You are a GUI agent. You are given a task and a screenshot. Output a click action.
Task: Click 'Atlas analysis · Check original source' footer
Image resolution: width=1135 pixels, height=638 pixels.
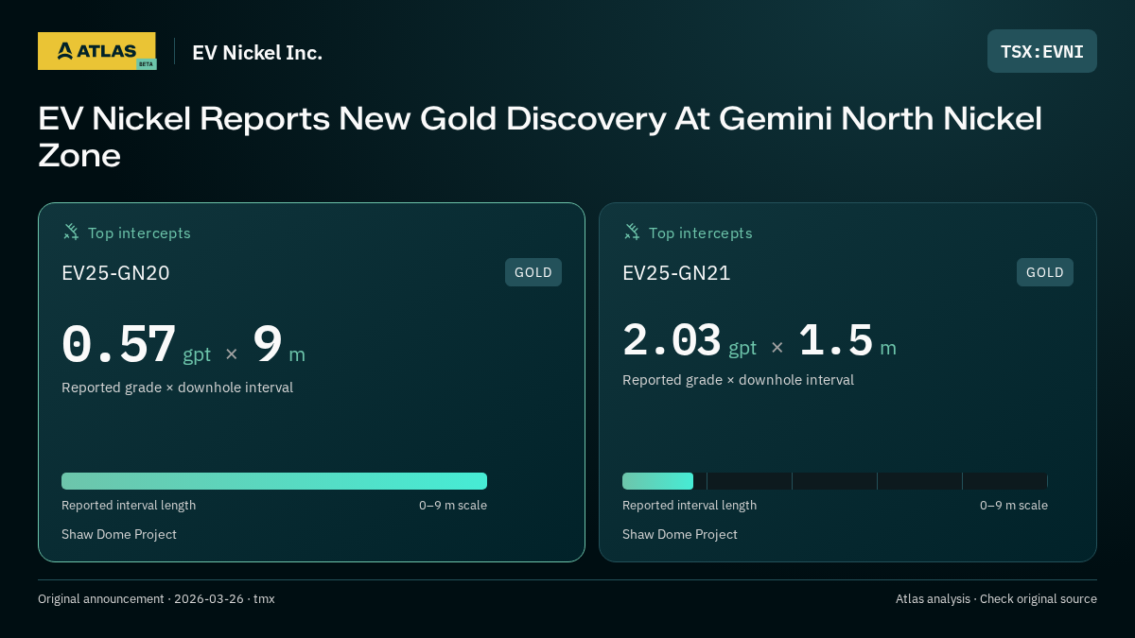tap(996, 599)
